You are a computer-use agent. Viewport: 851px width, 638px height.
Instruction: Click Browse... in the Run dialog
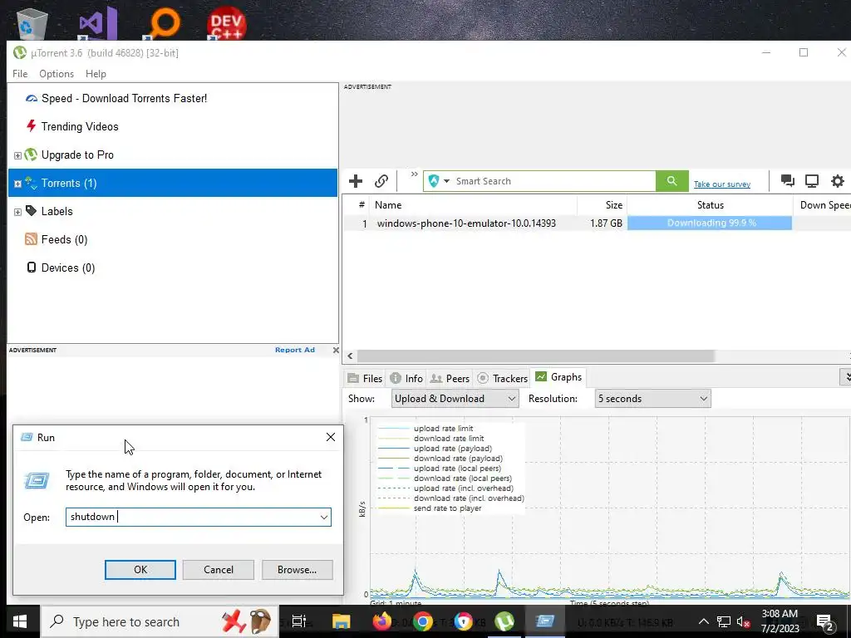pyautogui.click(x=297, y=570)
